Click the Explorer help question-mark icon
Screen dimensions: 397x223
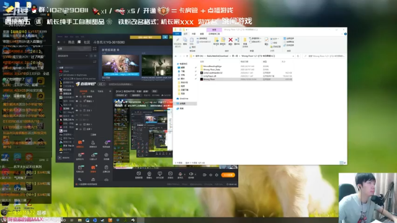(346, 33)
